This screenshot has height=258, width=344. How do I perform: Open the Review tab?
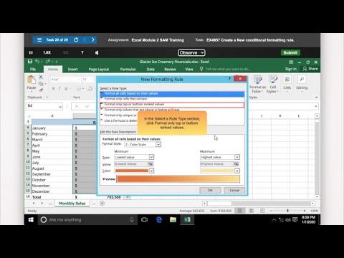[170, 70]
